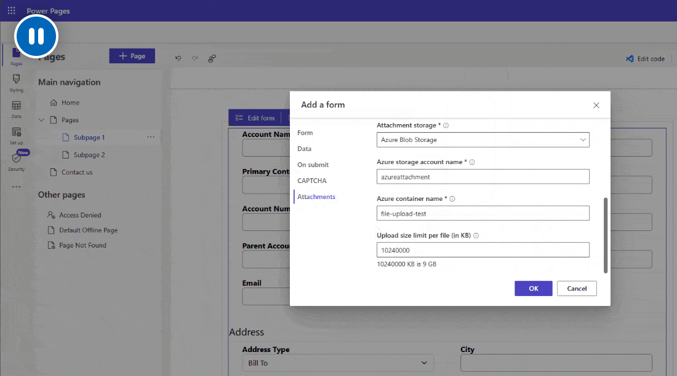Click the Main navigation heading

pos(69,82)
